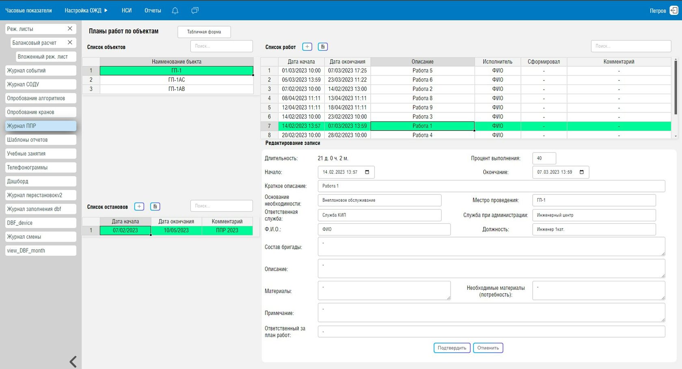
Task: Open calendar picker in the Окончание field
Action: [x=582, y=172]
